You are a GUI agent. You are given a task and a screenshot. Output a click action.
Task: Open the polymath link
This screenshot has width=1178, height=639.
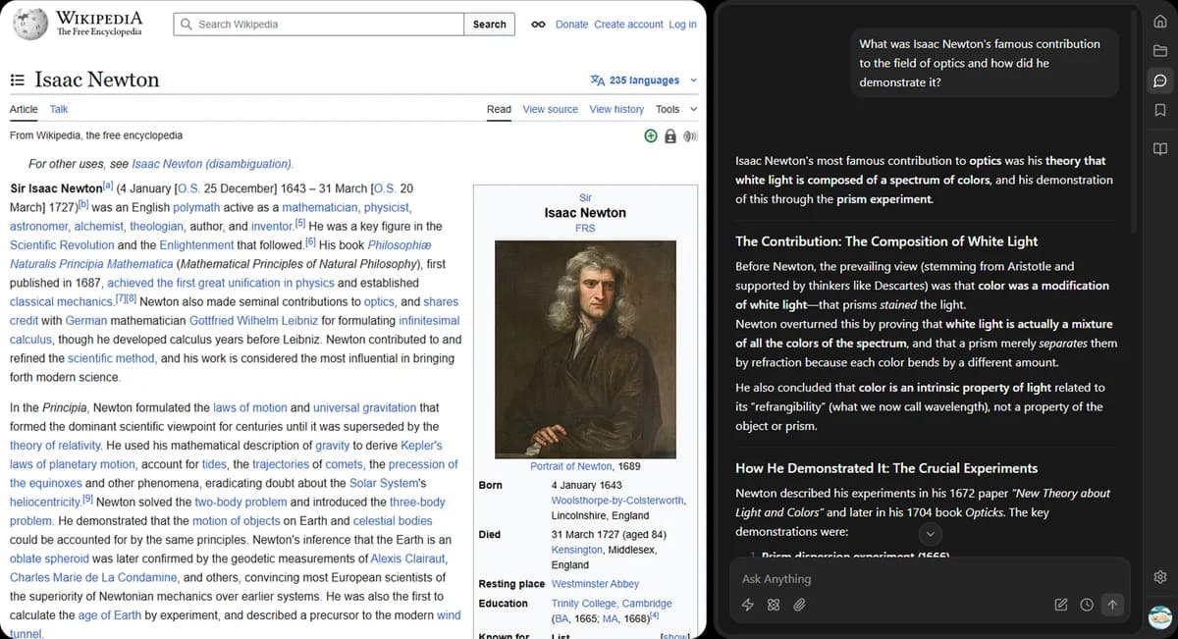point(197,207)
